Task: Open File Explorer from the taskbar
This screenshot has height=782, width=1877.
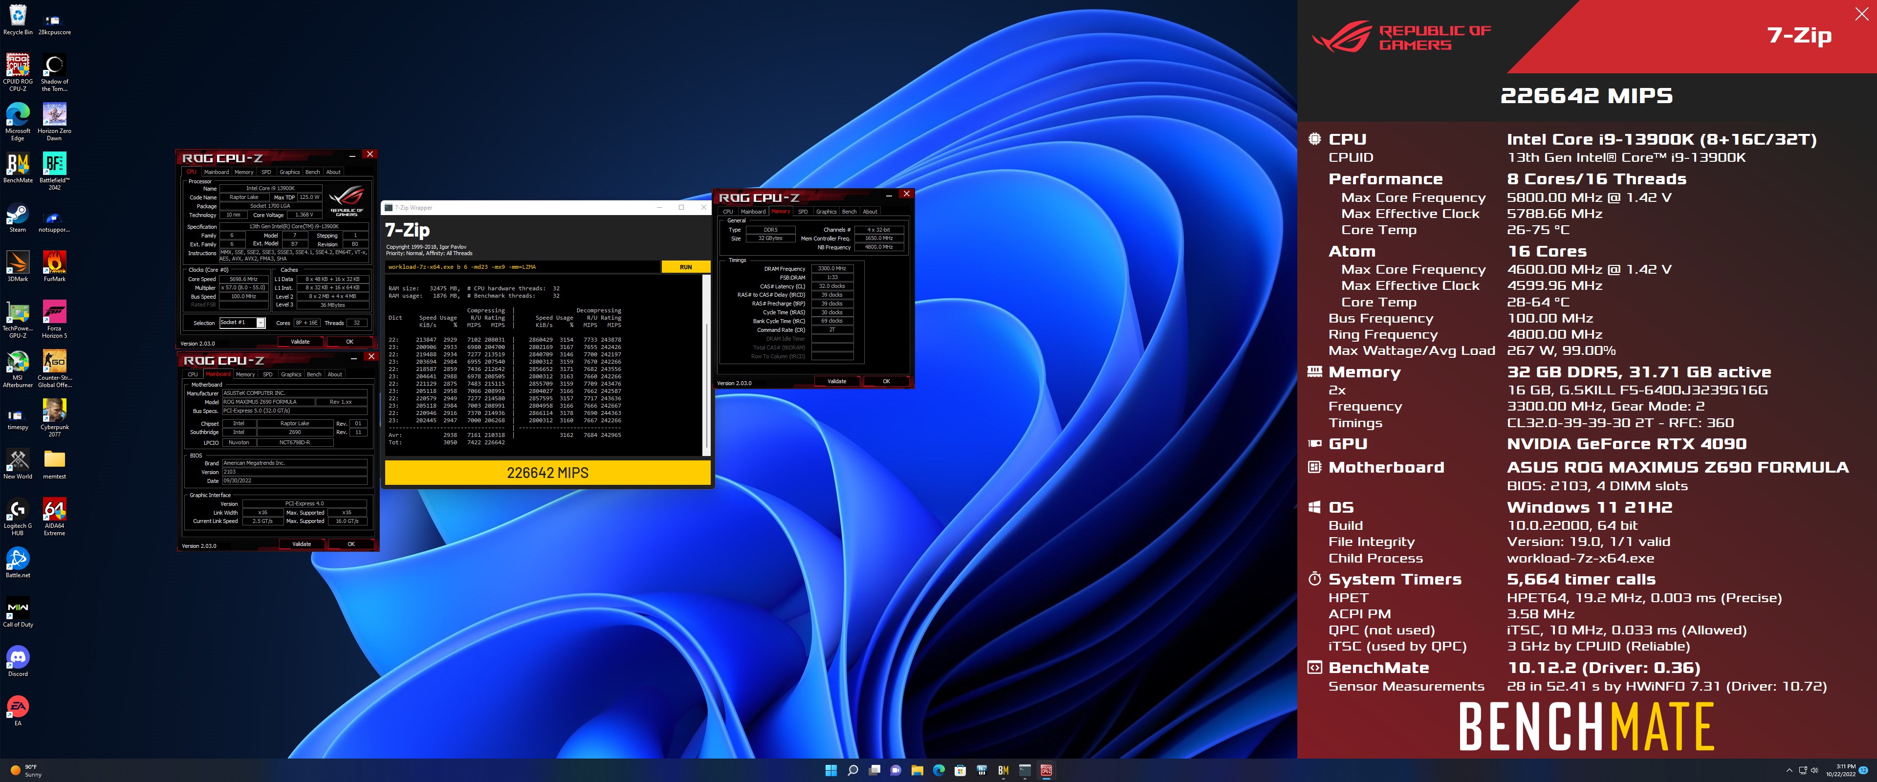Action: [x=917, y=770]
